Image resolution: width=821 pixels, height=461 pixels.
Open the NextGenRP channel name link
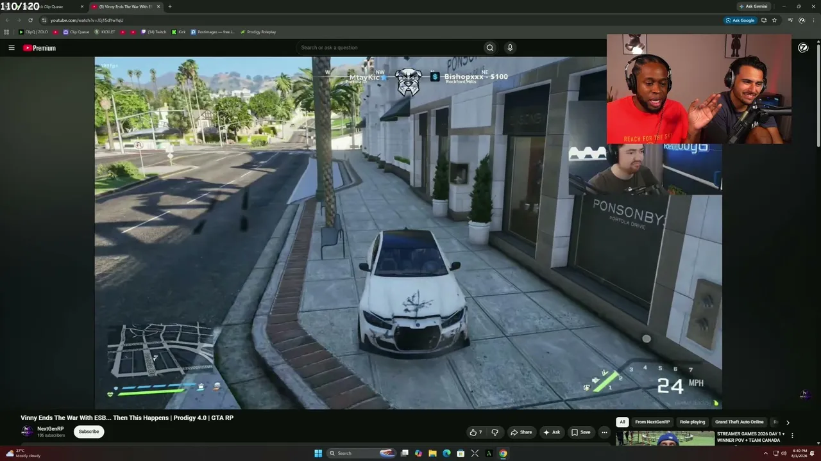[x=51, y=429]
